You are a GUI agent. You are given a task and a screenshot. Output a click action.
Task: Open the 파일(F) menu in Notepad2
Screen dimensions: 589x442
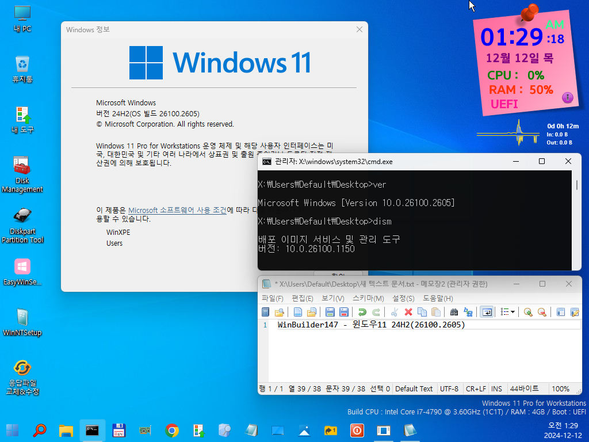tap(272, 298)
